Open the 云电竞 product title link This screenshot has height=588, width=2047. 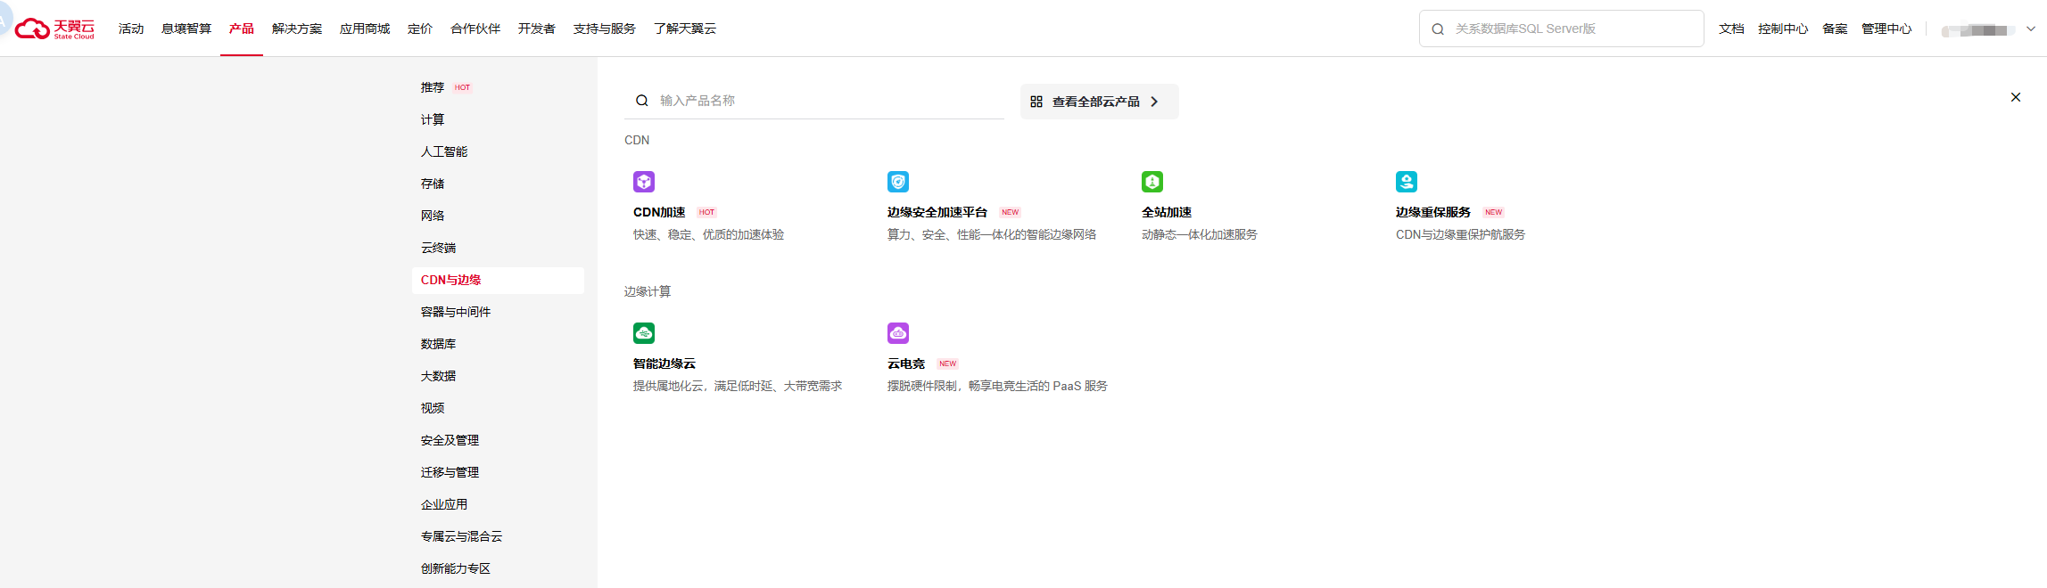point(906,363)
